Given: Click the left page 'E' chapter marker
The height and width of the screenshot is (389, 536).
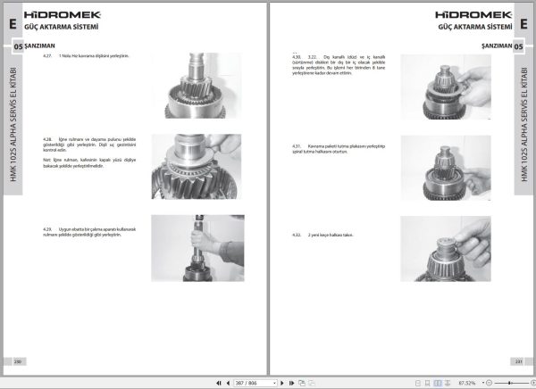Looking at the screenshot, I should coord(13,24).
